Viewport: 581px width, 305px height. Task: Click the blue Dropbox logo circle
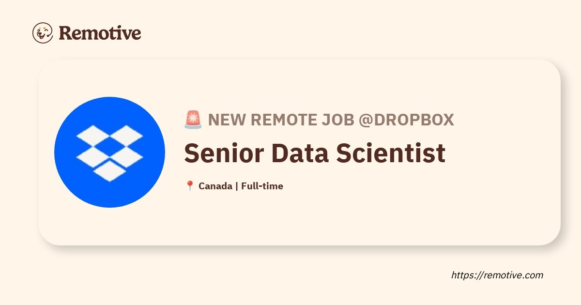click(110, 152)
